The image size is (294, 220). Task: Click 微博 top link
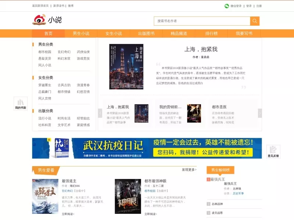(x=71, y=6)
